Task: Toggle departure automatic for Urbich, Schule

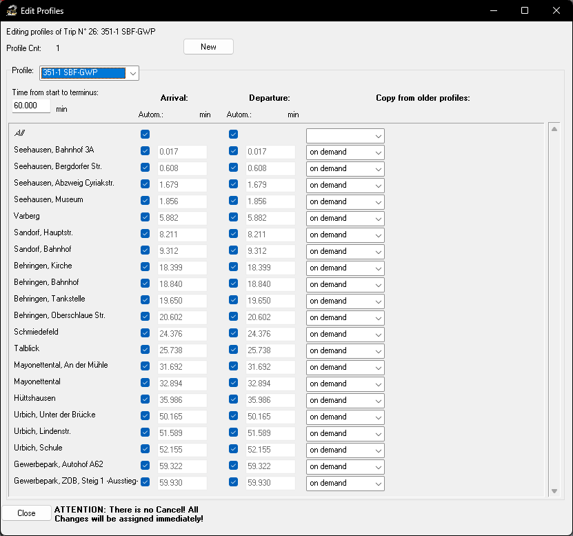Action: pos(233,449)
